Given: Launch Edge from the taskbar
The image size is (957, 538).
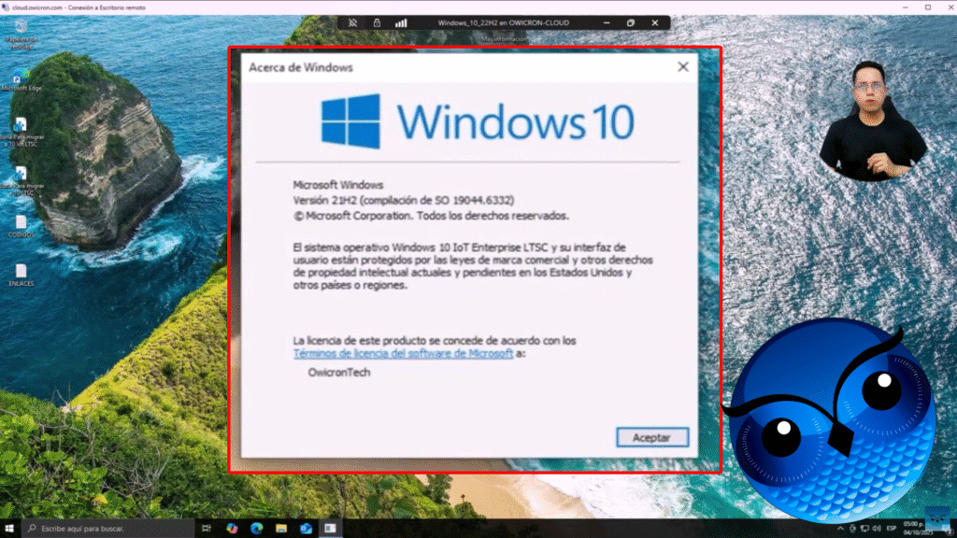Looking at the screenshot, I should point(256,528).
